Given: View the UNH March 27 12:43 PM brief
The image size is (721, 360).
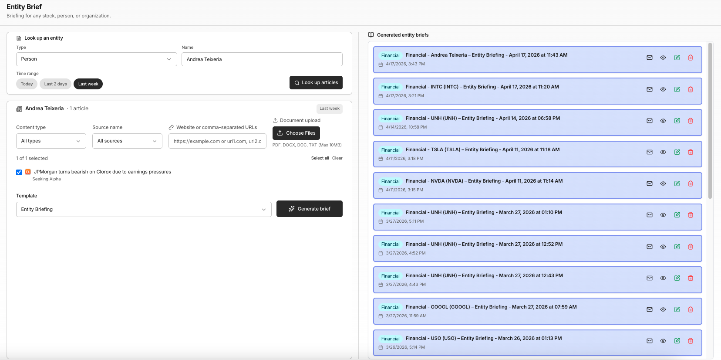Looking at the screenshot, I should [663, 278].
